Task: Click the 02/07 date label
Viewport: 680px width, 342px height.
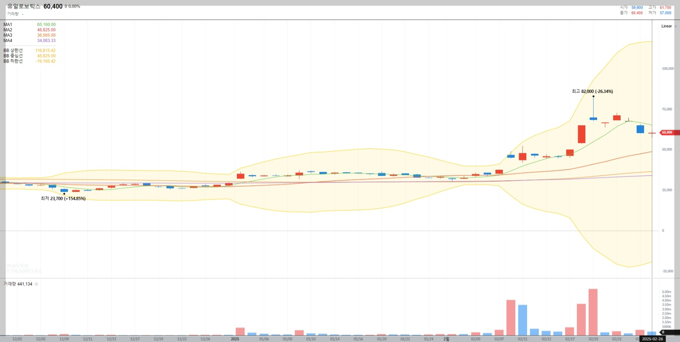Action: 499,339
